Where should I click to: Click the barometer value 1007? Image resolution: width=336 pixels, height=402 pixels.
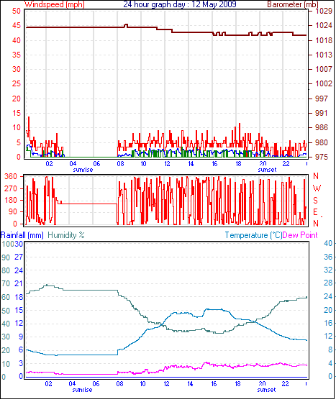324,69
